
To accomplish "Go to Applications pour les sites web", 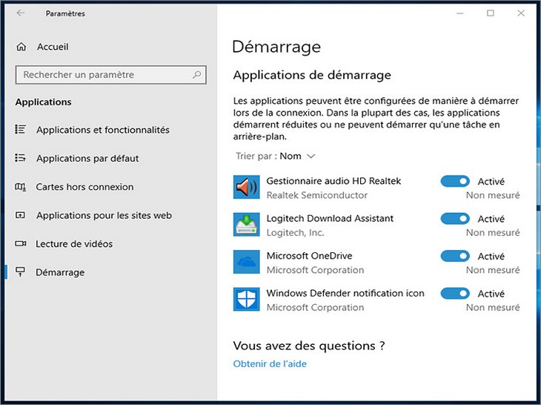I will (104, 216).
